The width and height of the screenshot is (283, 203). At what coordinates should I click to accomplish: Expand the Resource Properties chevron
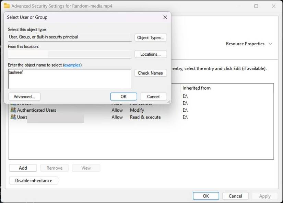point(270,44)
